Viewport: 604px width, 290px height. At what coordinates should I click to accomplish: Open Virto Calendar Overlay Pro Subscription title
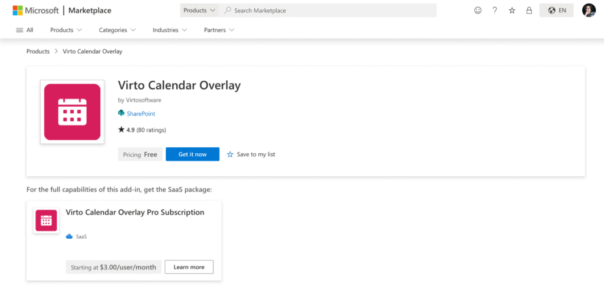tap(135, 212)
